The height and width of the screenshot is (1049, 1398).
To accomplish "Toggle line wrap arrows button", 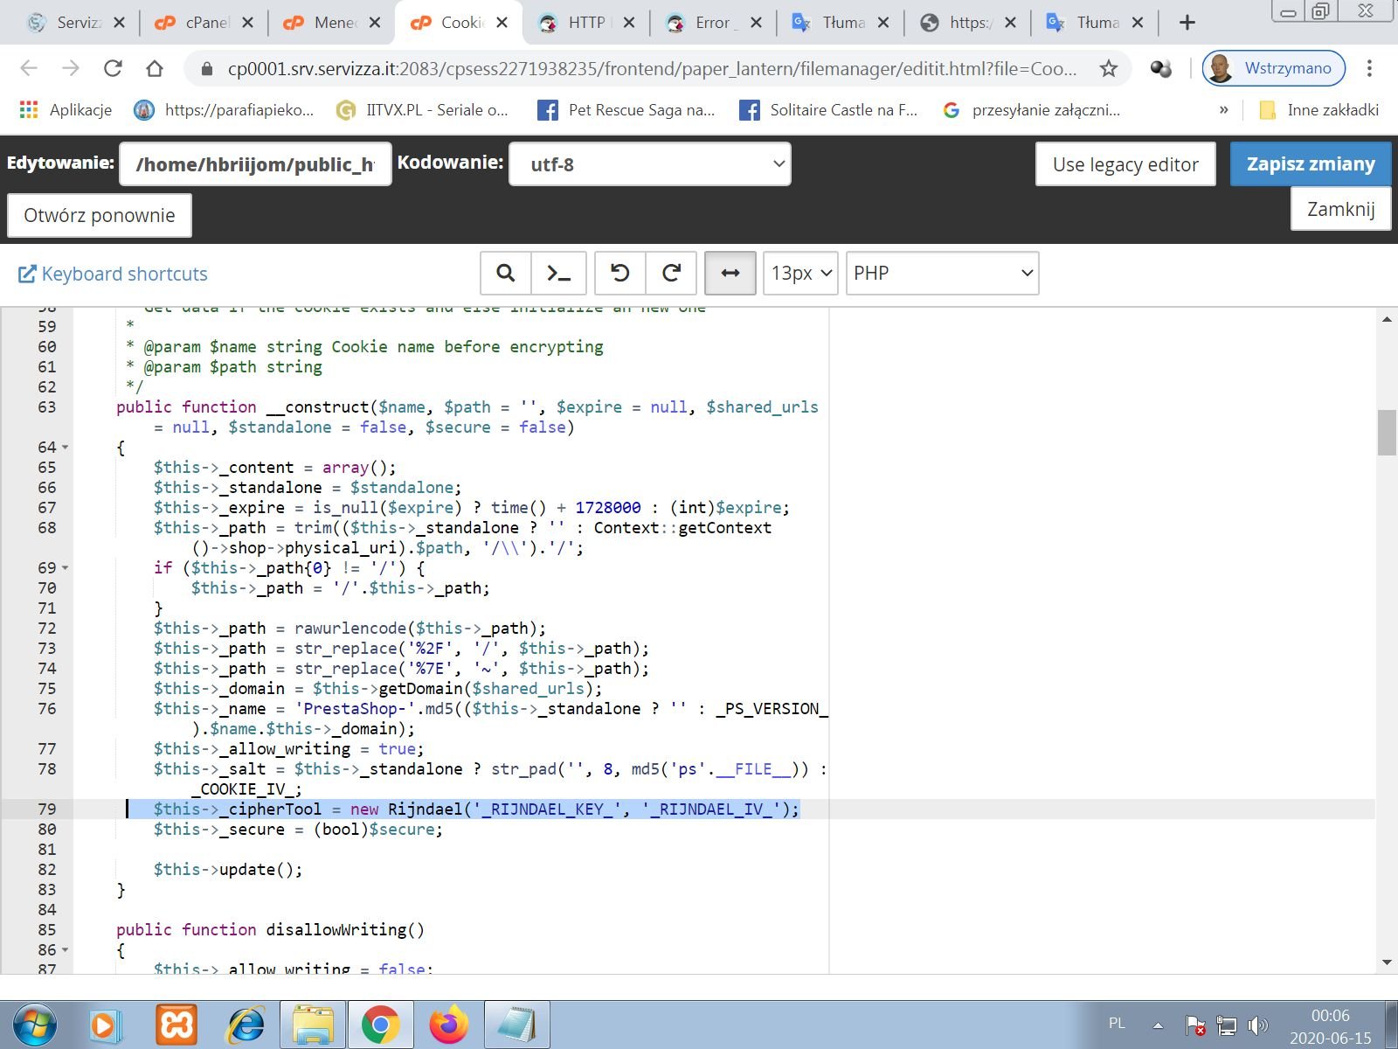I will pyautogui.click(x=730, y=274).
